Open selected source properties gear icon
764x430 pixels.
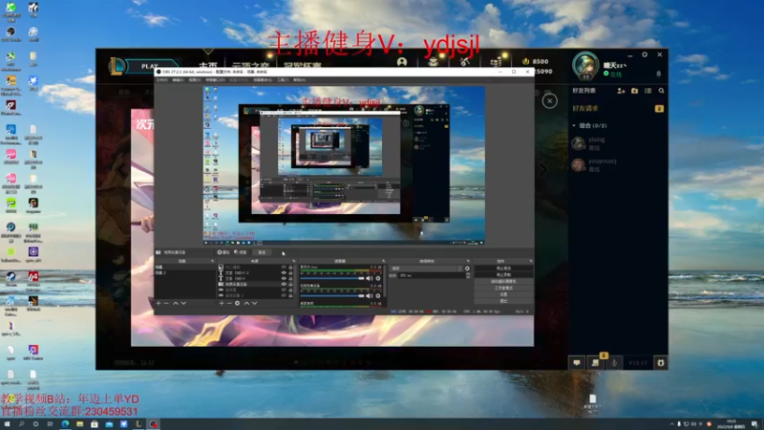pyautogui.click(x=237, y=303)
